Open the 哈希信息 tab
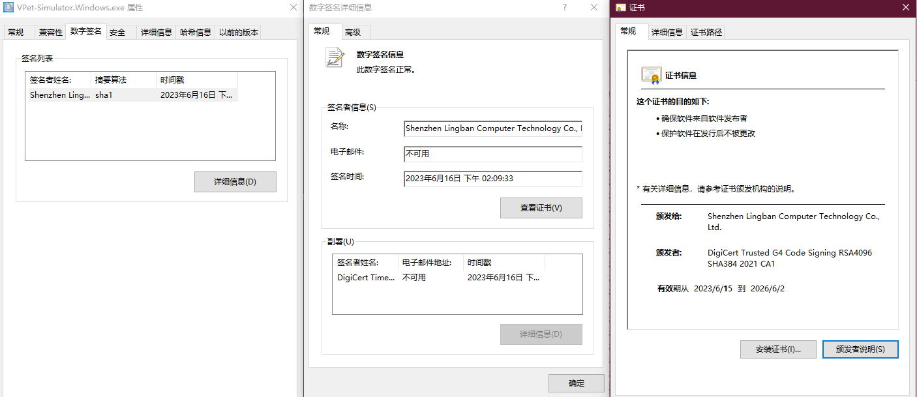917x397 pixels. (x=196, y=33)
